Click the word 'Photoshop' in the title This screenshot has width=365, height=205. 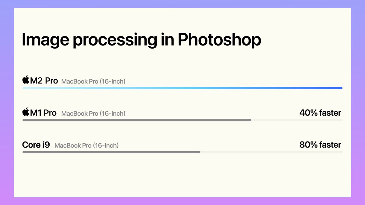pos(219,40)
